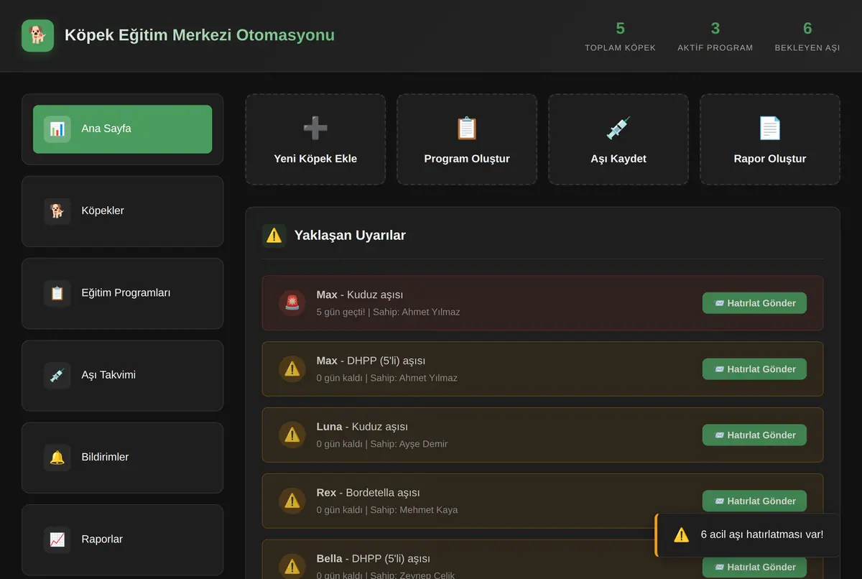Send reminder for Rex Bordetella aşısı
862x579 pixels.
pos(754,501)
